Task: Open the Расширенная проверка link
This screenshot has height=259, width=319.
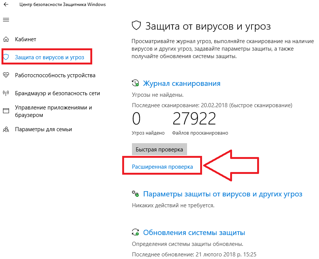Action: point(162,167)
